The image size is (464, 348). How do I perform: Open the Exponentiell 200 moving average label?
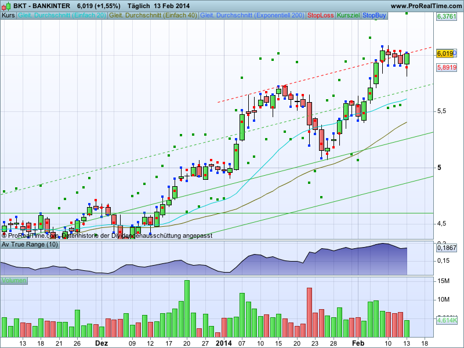252,16
